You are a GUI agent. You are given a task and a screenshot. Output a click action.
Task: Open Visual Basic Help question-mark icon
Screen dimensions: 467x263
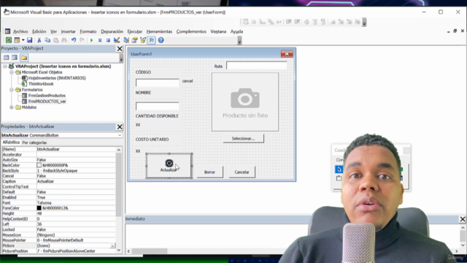coord(161,40)
